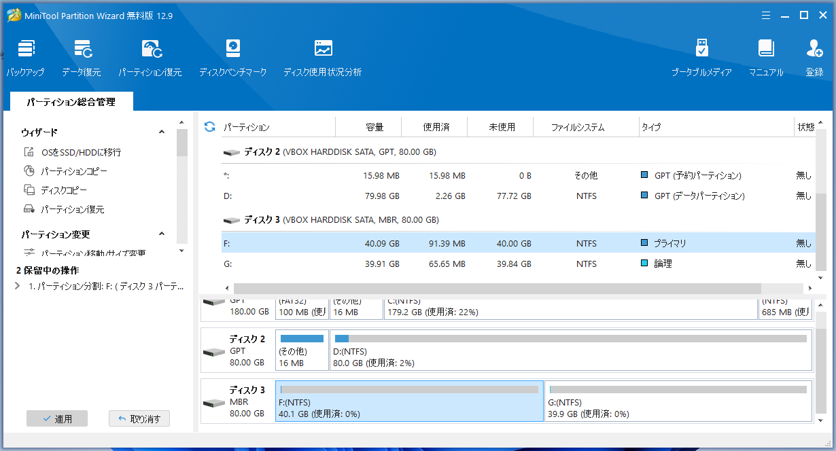
Task: Sort by 使用済 column header
Action: pos(436,127)
